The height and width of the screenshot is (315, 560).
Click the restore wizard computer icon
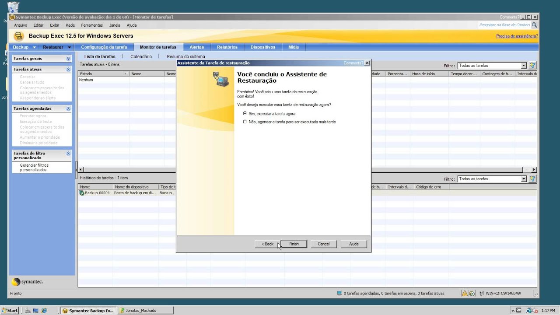(x=221, y=79)
